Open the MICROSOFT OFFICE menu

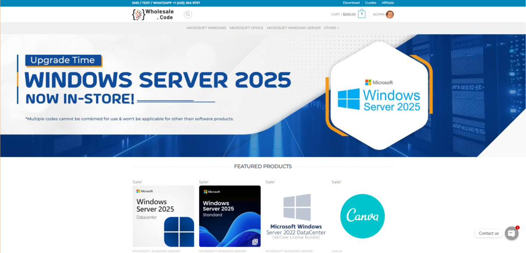click(x=246, y=28)
